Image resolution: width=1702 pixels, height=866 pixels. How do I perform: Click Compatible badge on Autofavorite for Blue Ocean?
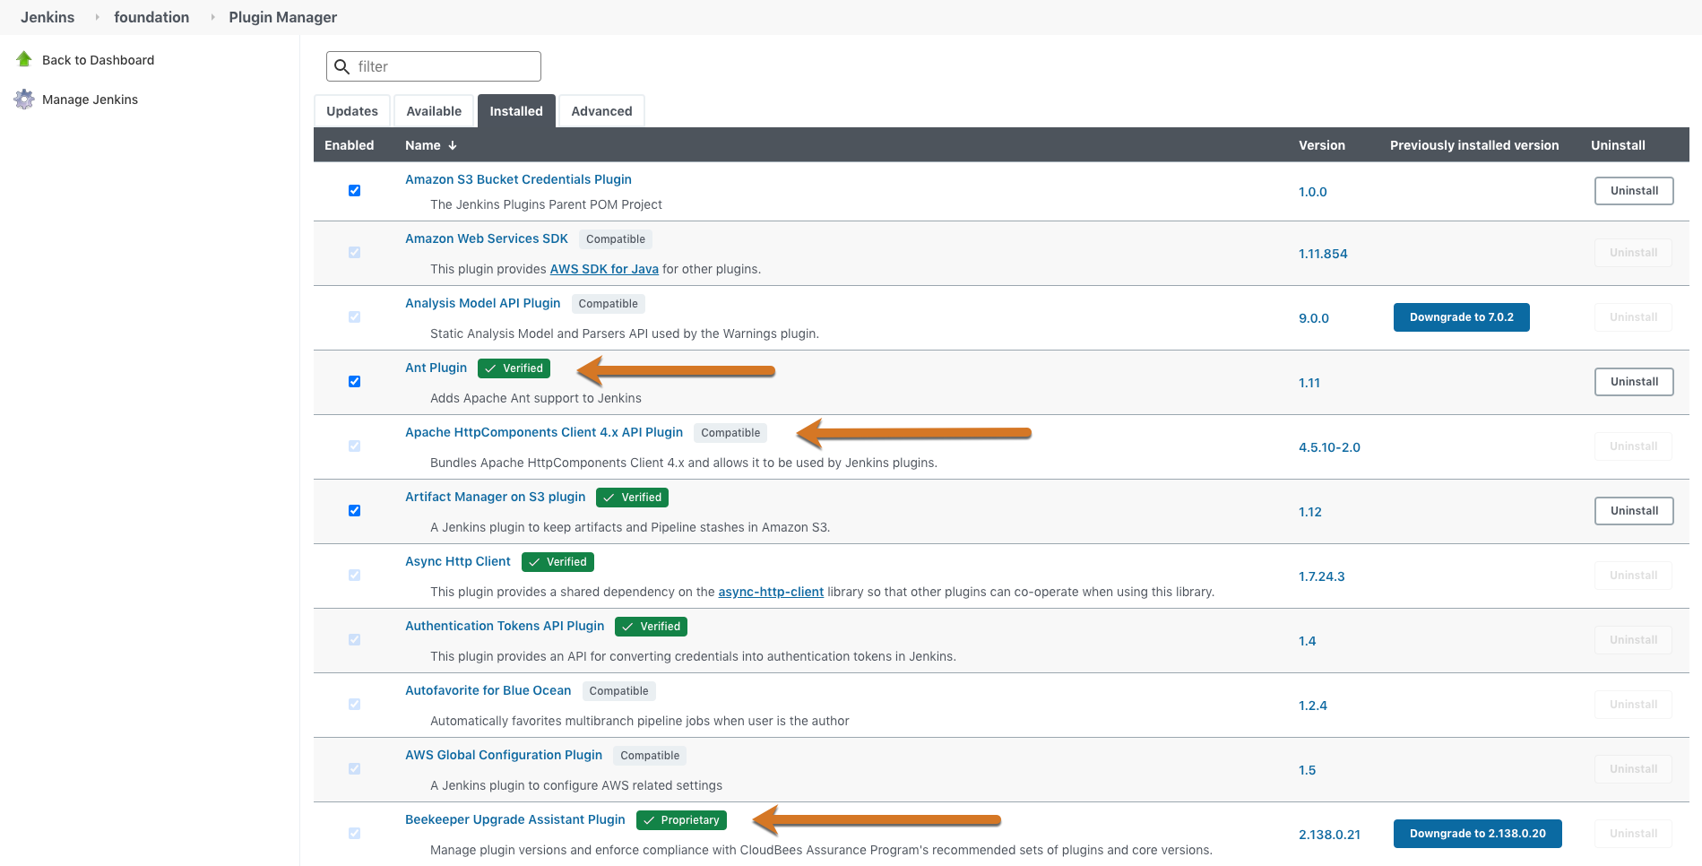[x=619, y=691]
